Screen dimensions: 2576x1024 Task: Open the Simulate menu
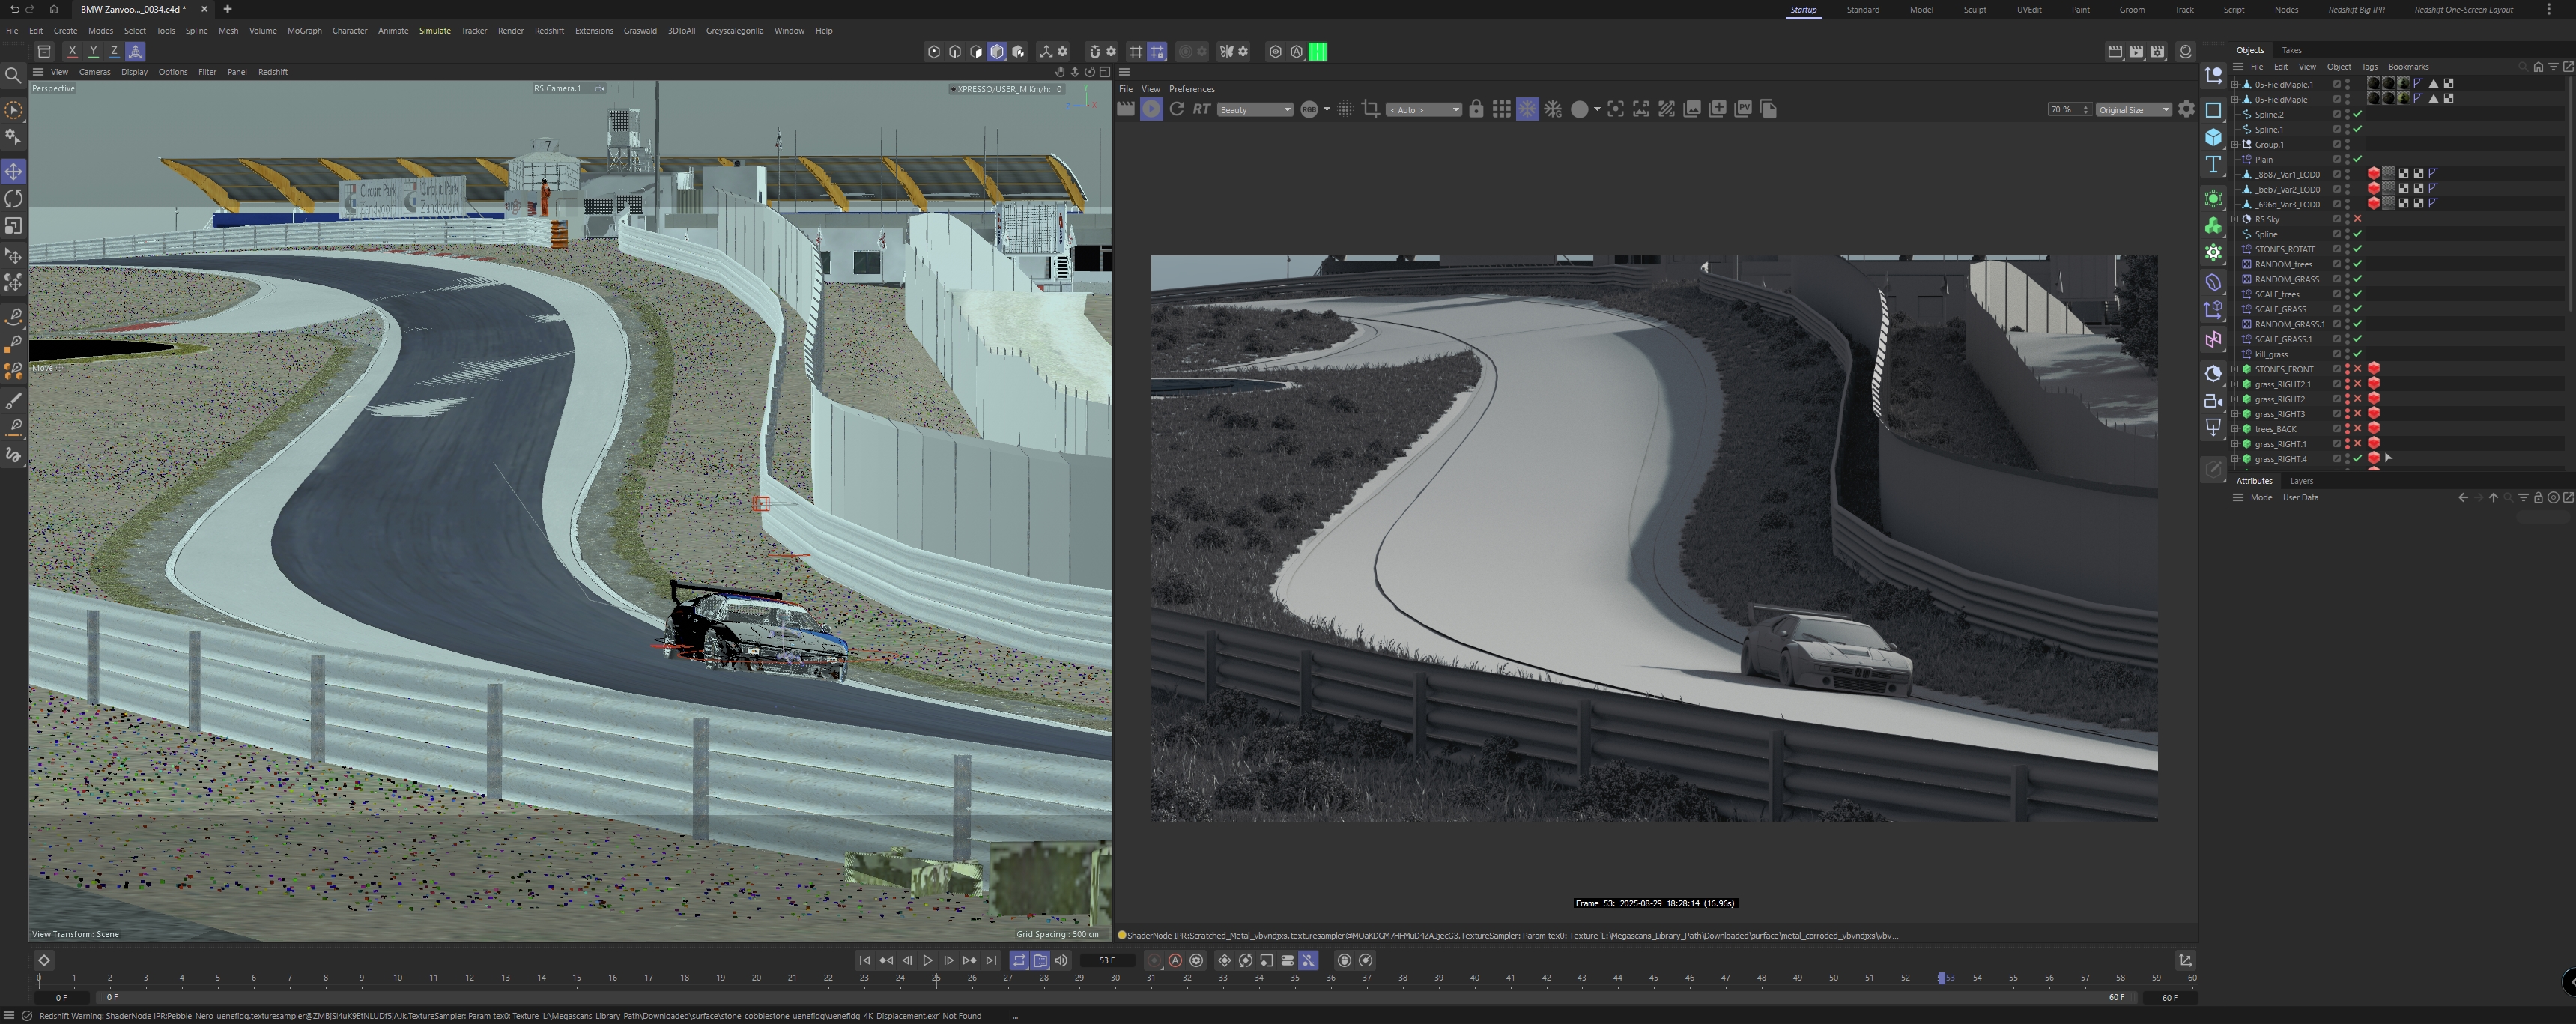pos(435,31)
